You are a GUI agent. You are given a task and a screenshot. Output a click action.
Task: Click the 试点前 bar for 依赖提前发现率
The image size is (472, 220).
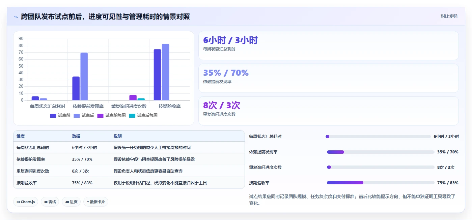[x=76, y=88]
